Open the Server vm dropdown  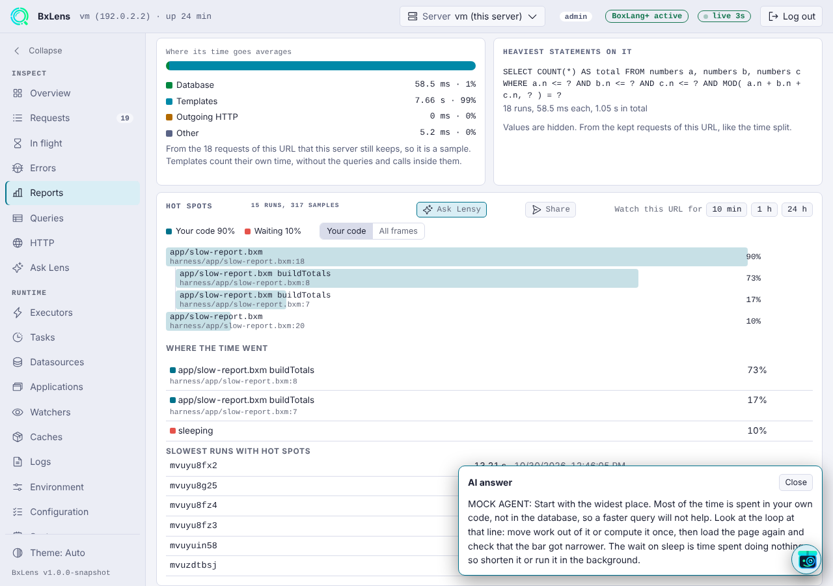click(x=472, y=16)
